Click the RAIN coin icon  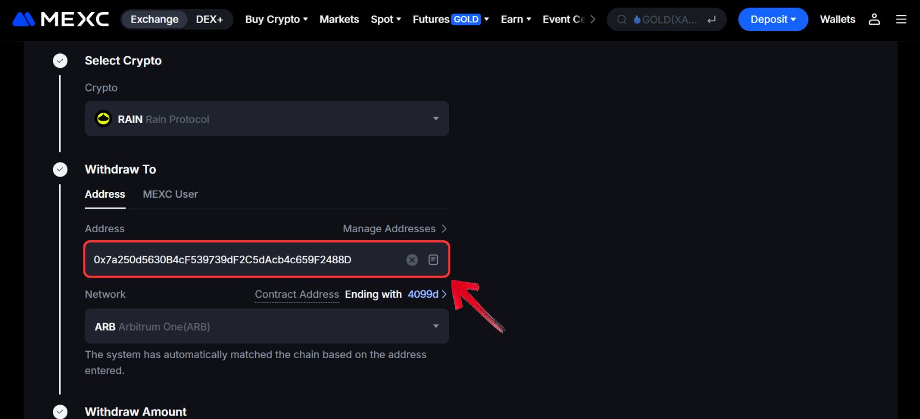tap(103, 119)
